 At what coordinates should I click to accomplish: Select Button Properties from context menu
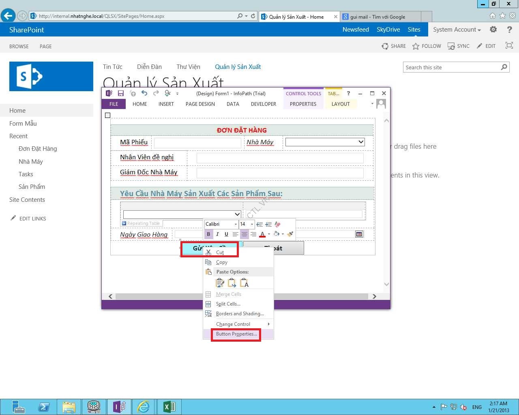[236, 334]
